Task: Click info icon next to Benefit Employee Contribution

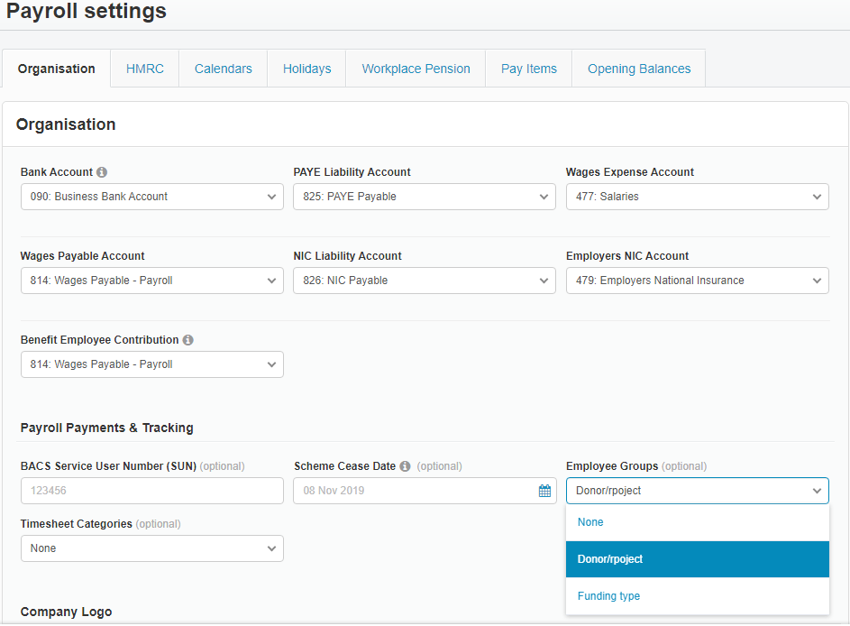Action: click(x=187, y=340)
